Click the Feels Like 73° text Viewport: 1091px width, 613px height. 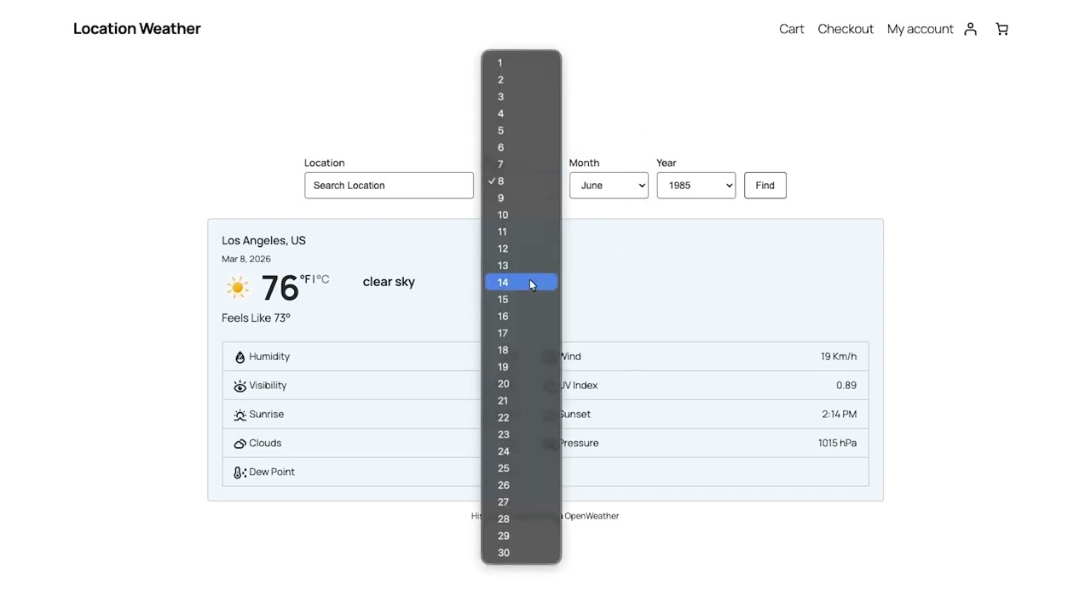coord(256,318)
